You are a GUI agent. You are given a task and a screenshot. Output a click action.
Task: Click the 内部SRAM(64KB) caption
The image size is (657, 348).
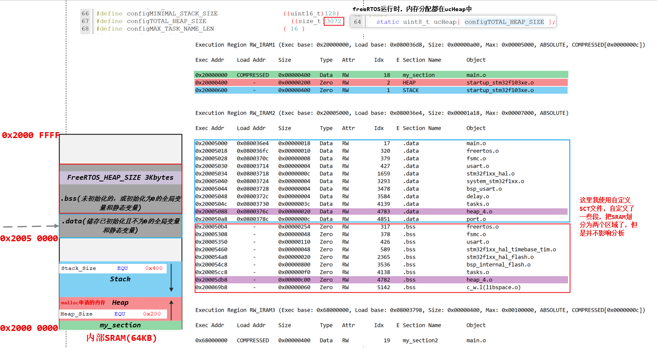click(121, 338)
